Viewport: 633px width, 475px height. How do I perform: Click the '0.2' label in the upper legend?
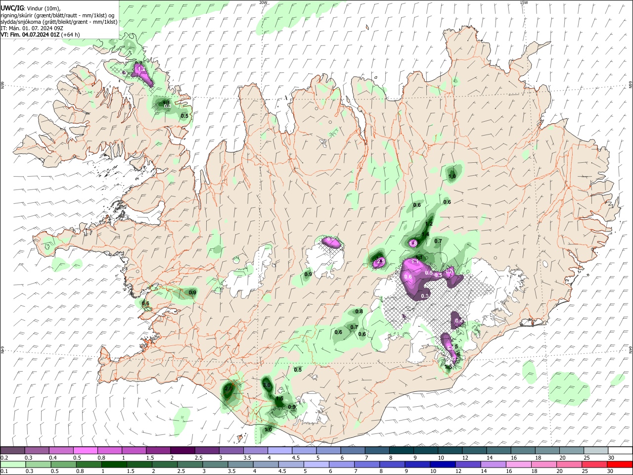tap(5, 458)
